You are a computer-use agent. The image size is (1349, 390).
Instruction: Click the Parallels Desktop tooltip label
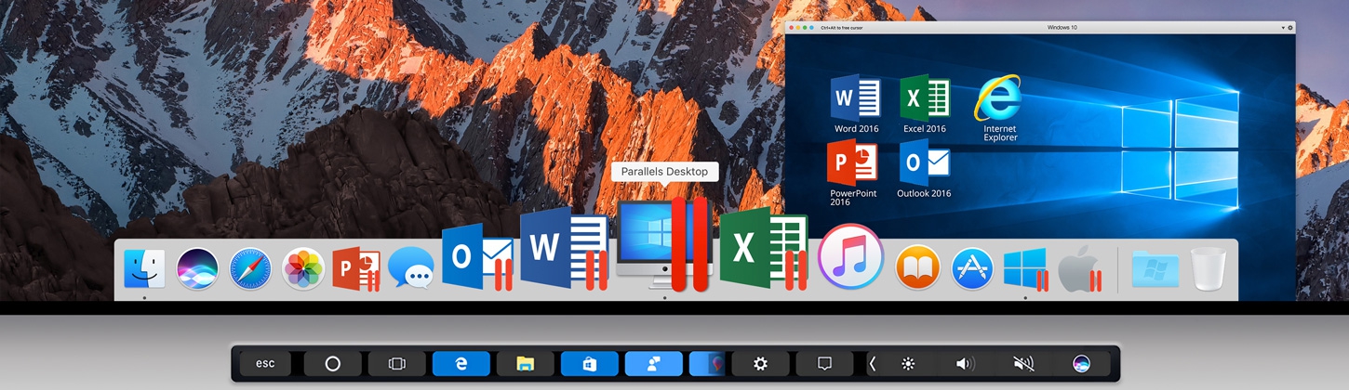pos(665,172)
